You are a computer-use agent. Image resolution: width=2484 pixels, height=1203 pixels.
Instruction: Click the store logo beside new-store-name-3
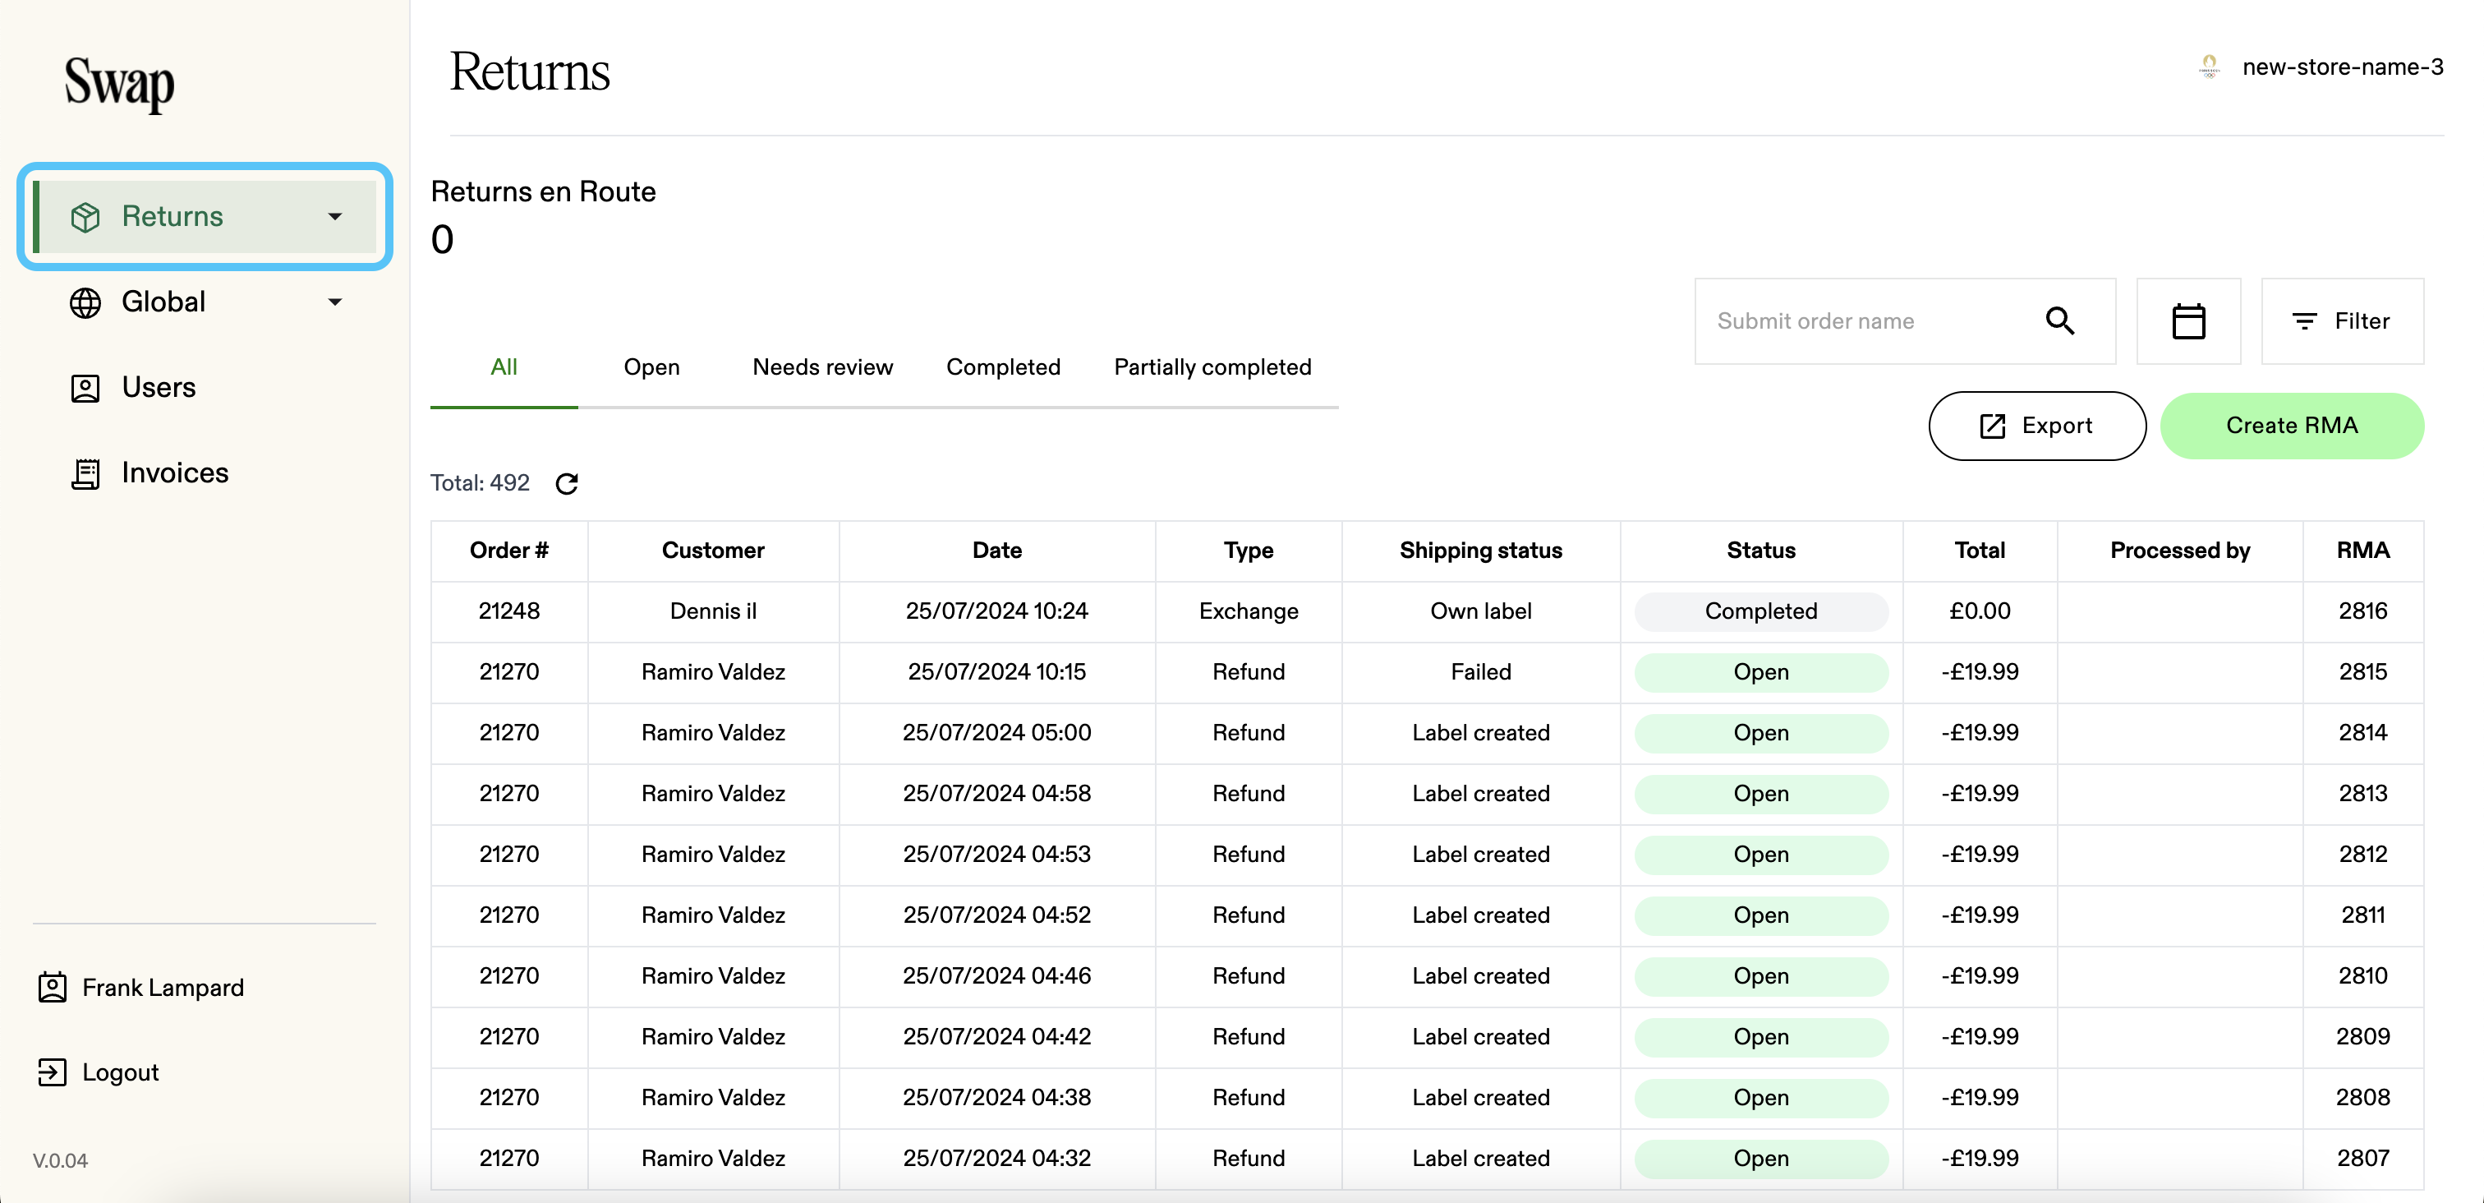pyautogui.click(x=2209, y=67)
